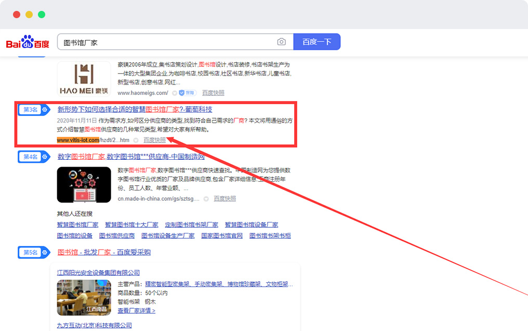
Task: Open 百度快照 for the haomeigs result
Action: coord(213,93)
